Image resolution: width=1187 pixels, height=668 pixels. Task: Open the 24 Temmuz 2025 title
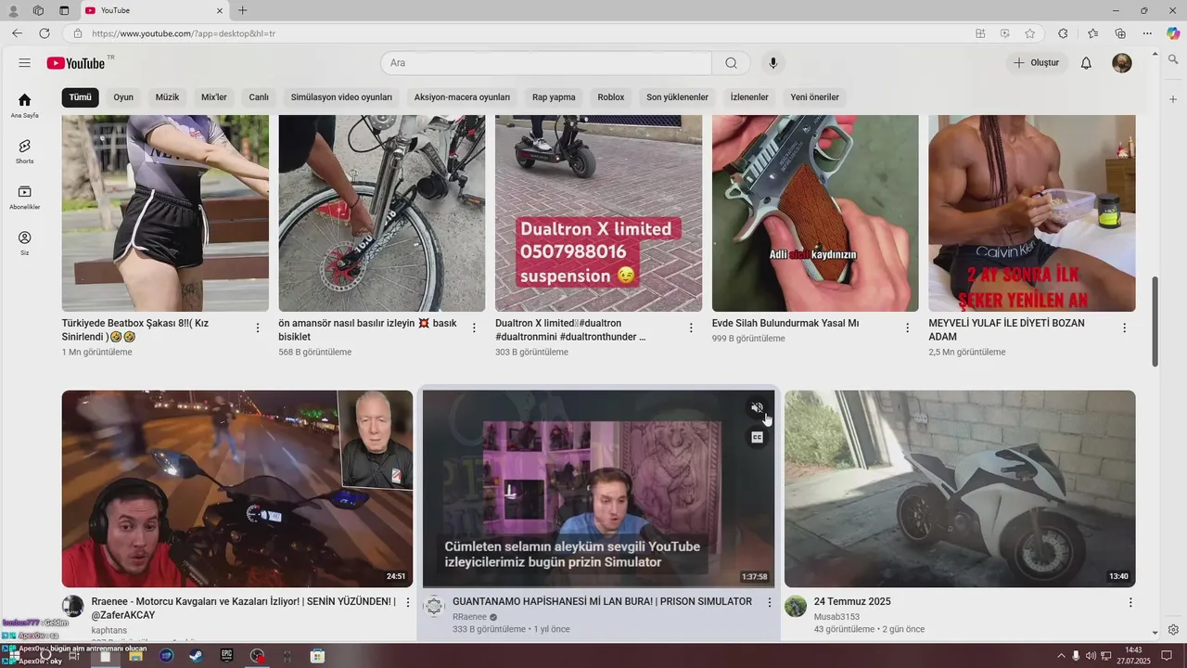(852, 602)
